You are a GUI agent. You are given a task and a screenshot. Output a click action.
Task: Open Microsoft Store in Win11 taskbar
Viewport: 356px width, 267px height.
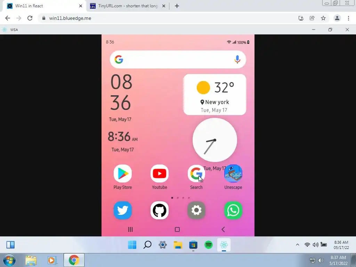193,245
